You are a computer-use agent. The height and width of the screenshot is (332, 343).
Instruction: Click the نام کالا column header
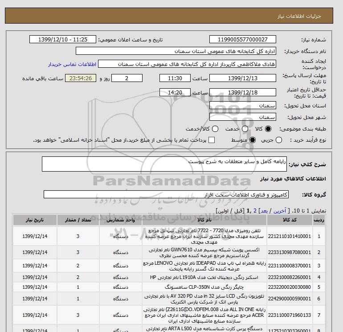(x=204, y=220)
